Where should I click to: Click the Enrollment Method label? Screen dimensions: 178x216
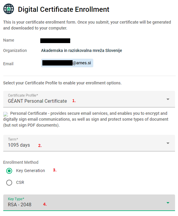coord(21,162)
